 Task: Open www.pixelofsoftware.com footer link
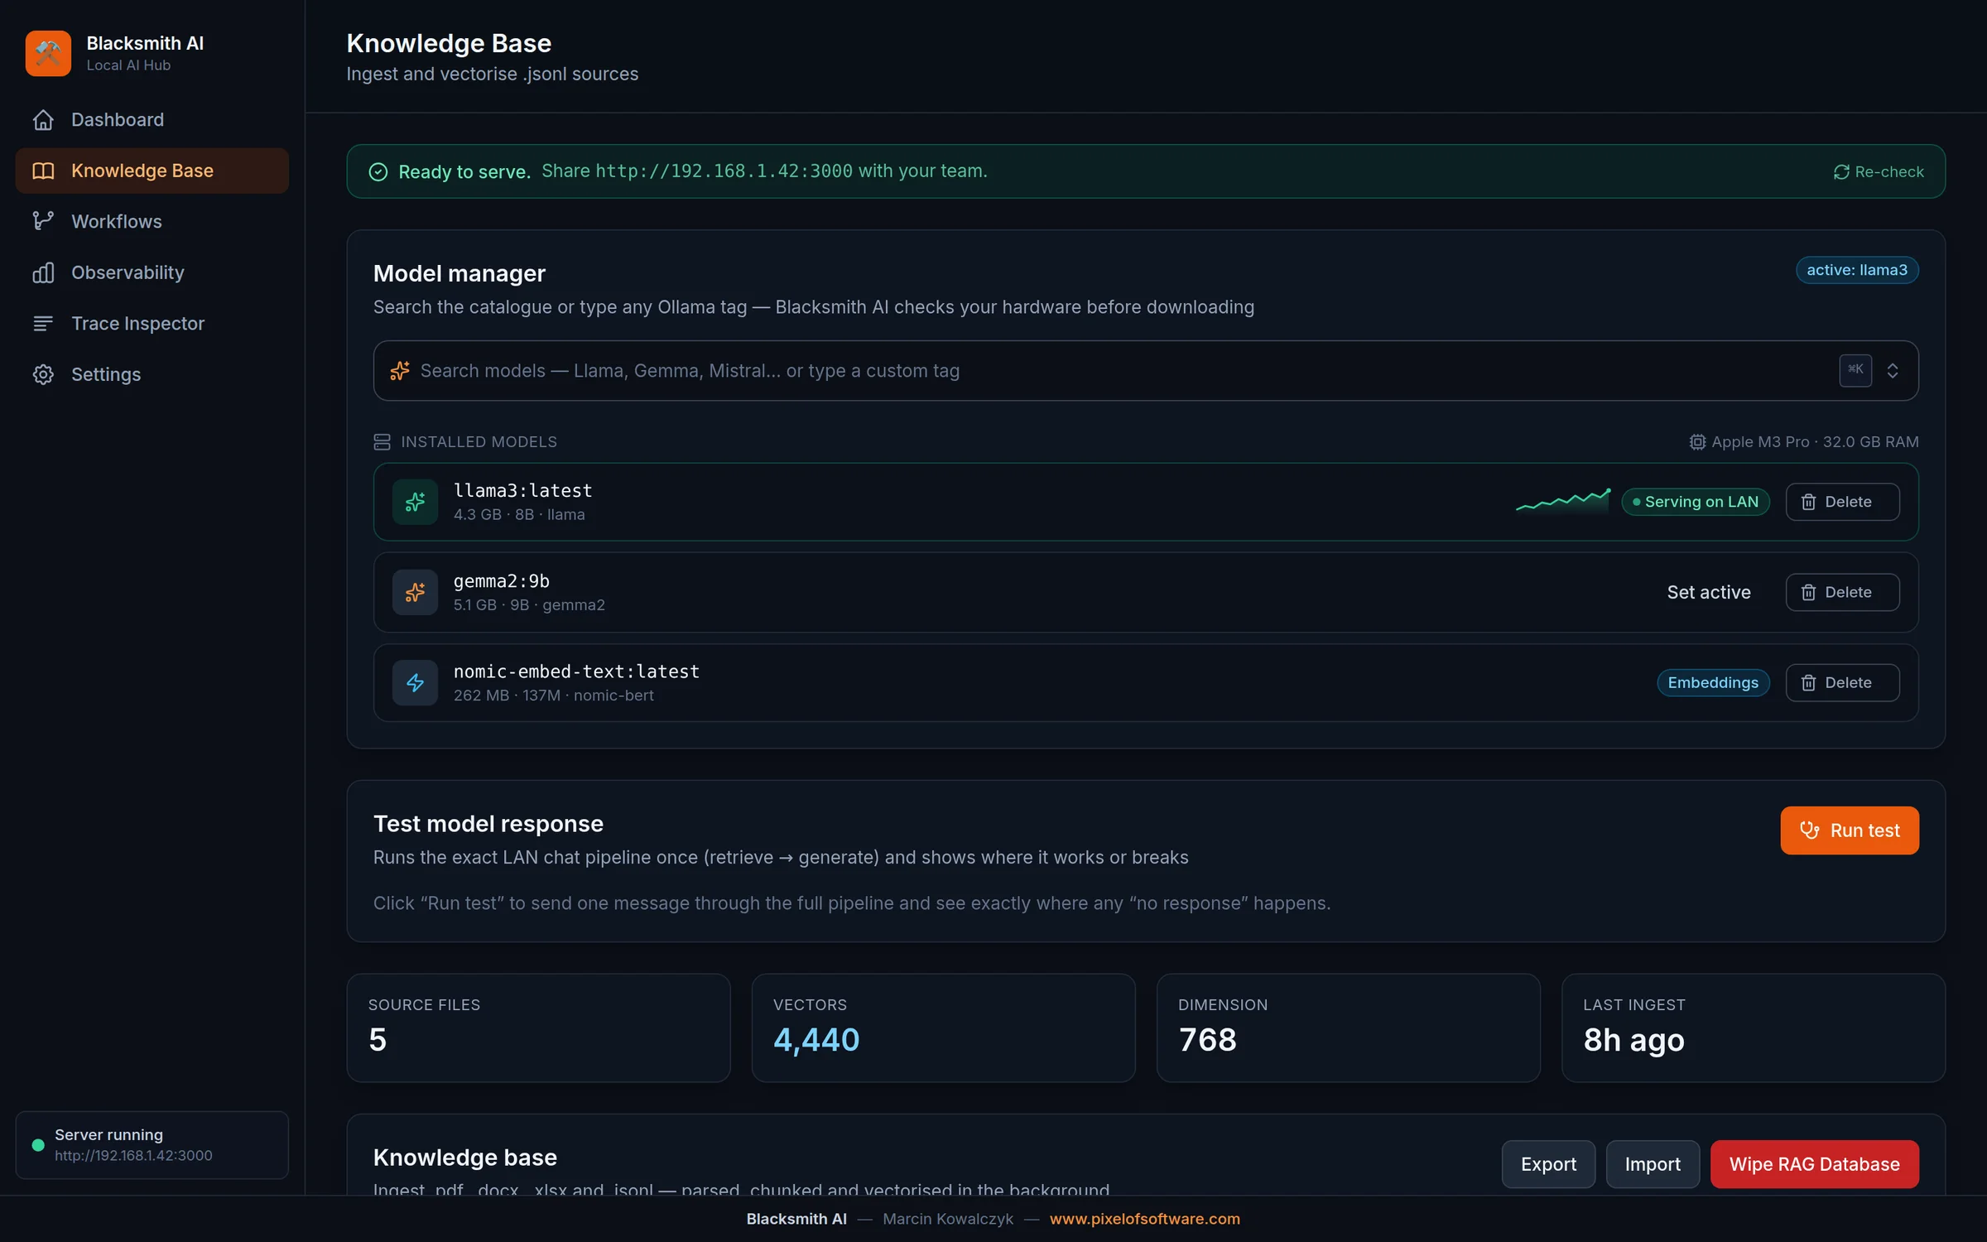coord(1144,1219)
